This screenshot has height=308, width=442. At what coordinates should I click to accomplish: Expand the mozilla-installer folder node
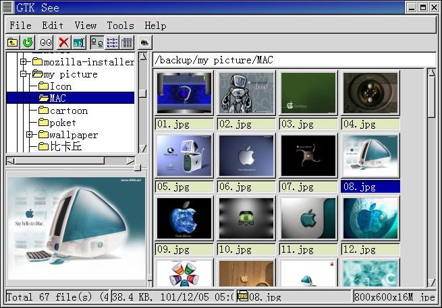coord(24,61)
